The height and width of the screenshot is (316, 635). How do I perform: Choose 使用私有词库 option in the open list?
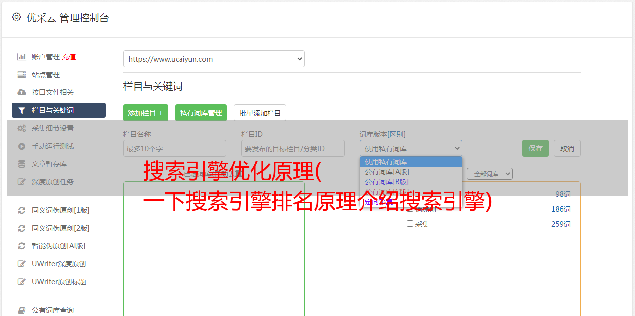tap(411, 162)
